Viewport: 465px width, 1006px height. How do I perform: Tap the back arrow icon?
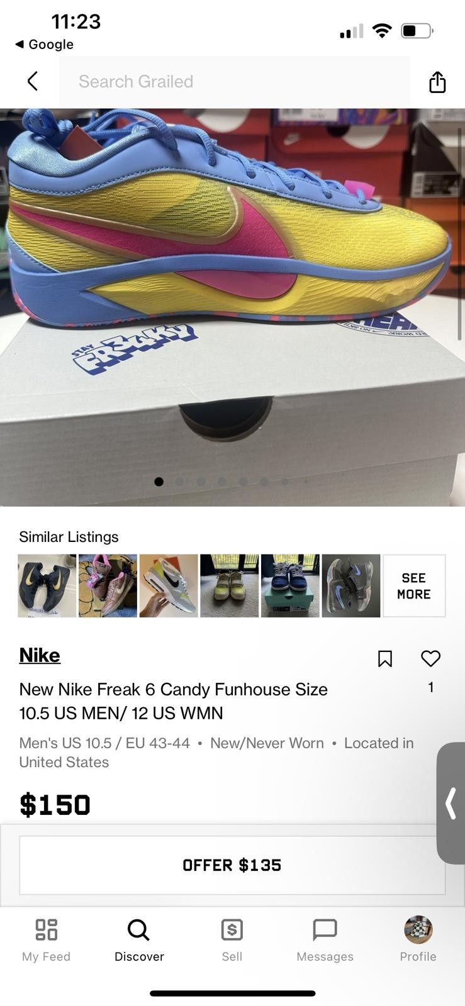click(x=33, y=81)
